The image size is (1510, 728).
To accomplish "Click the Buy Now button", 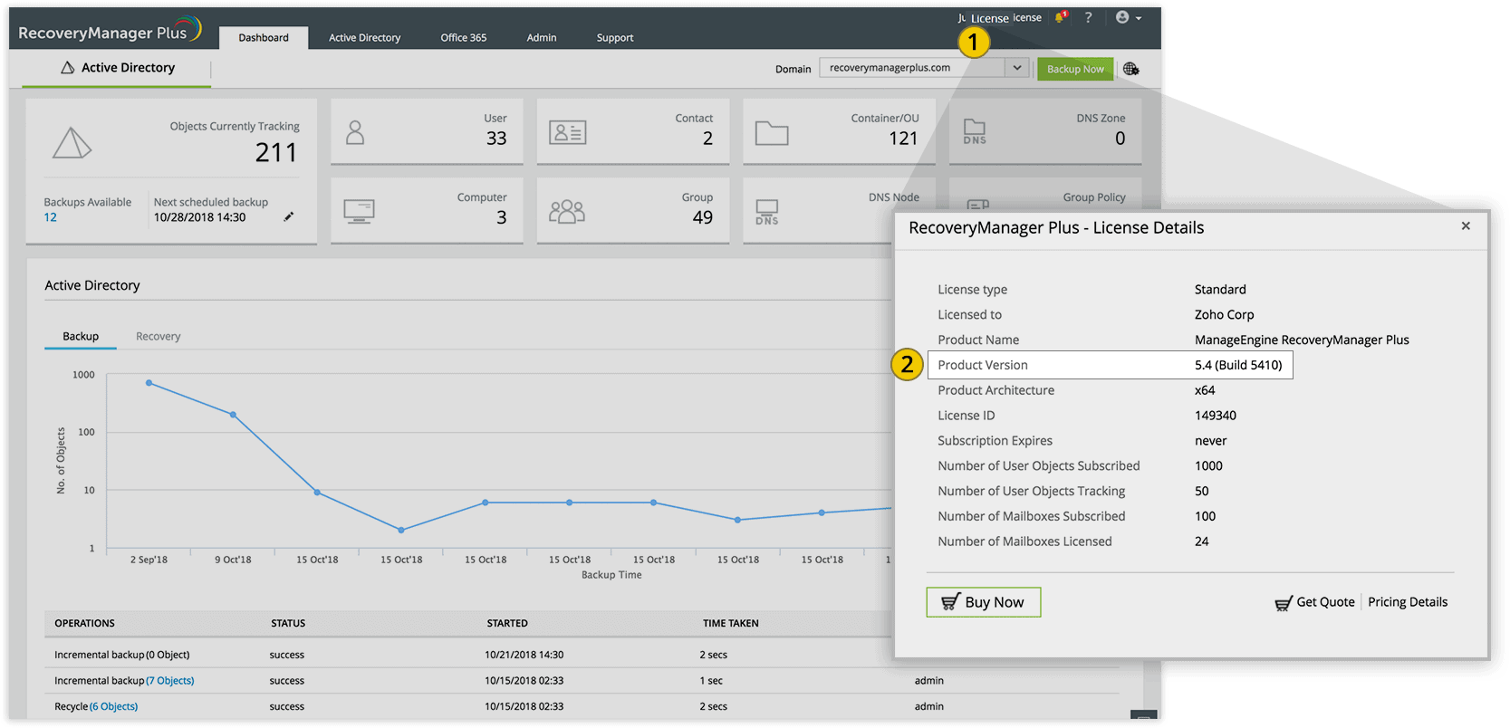I will tap(984, 602).
